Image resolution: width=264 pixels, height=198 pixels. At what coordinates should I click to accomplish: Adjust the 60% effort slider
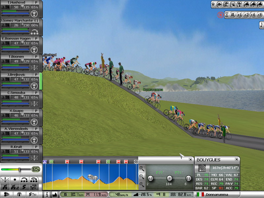pyautogui.click(x=20, y=169)
